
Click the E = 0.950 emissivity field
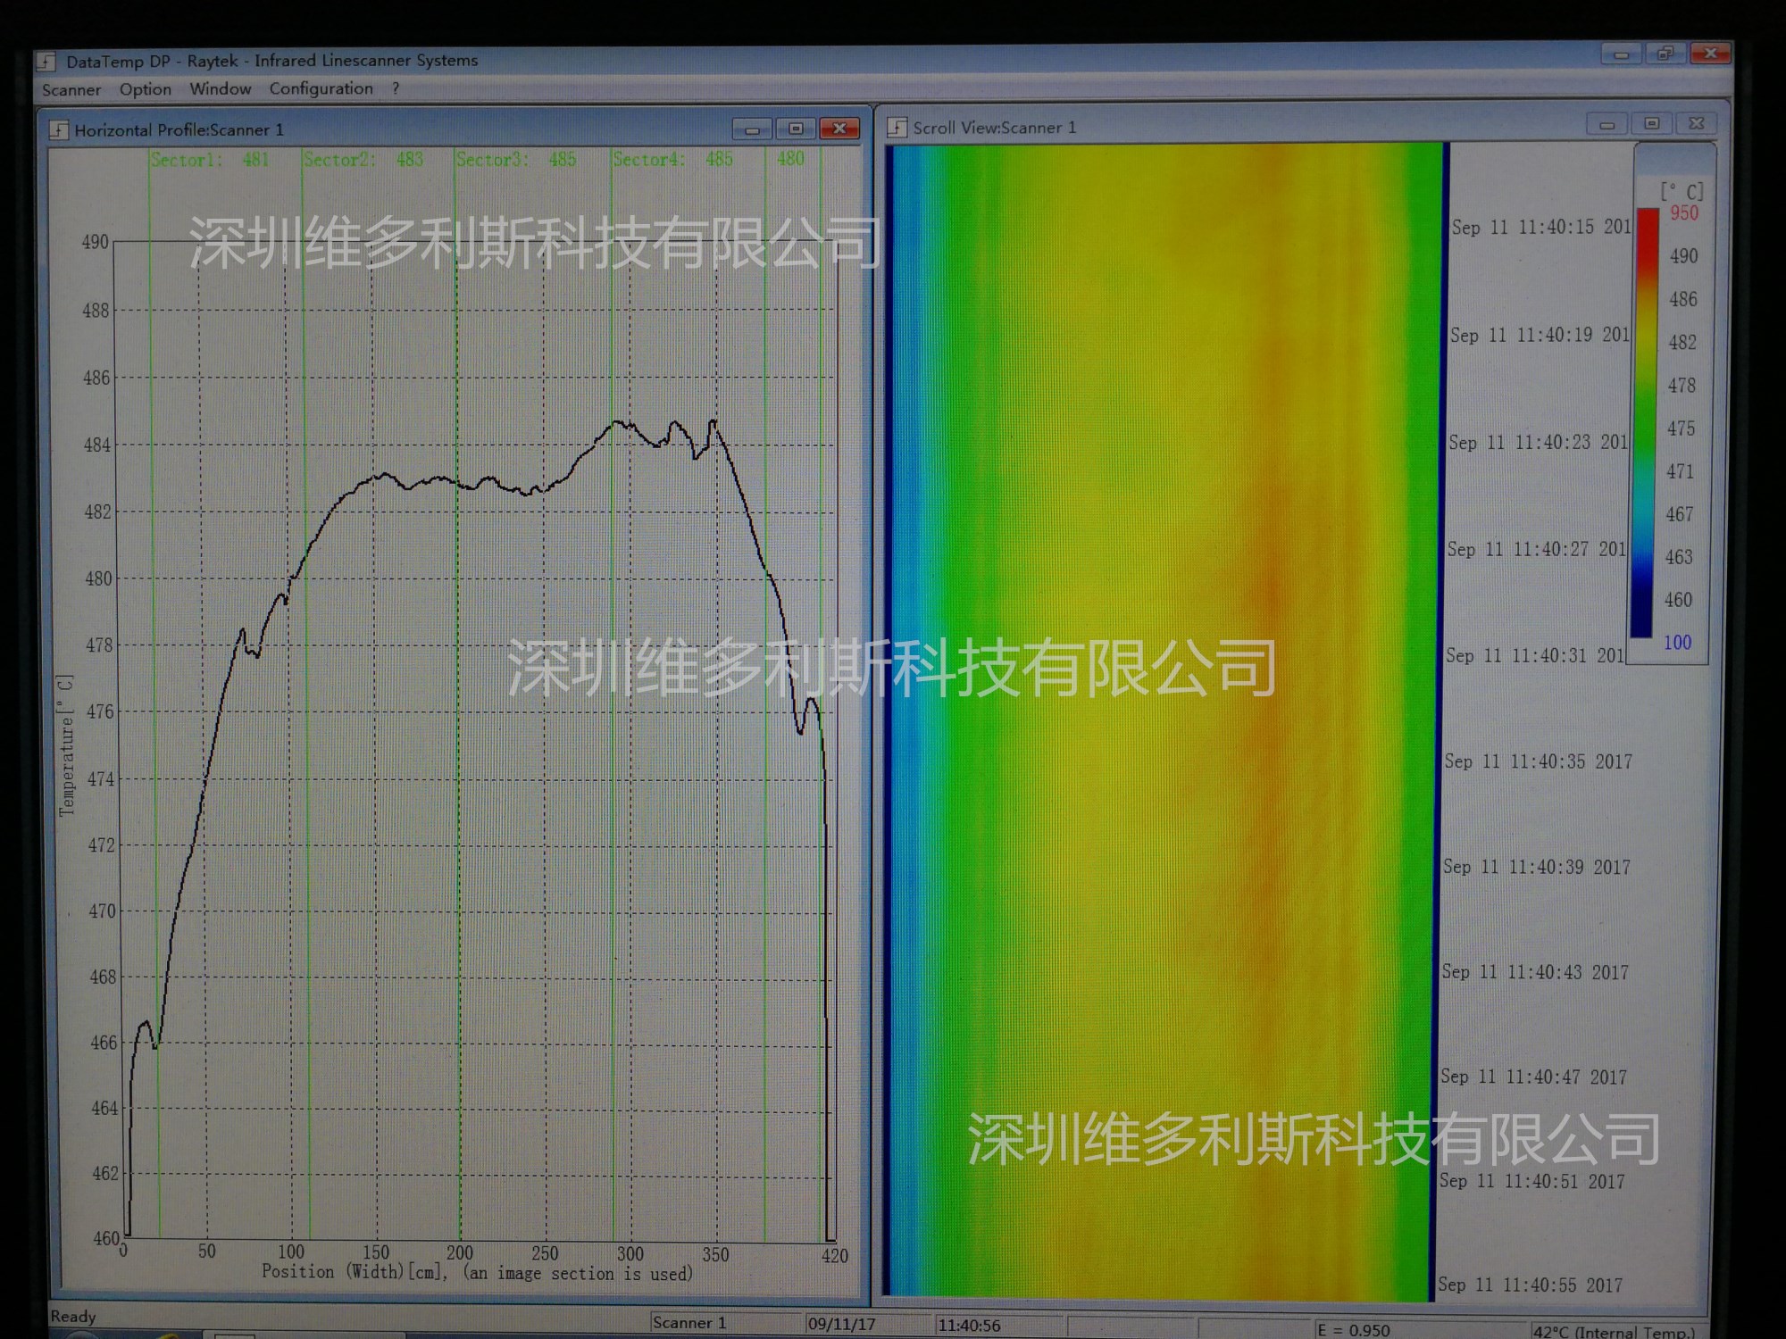(1354, 1330)
